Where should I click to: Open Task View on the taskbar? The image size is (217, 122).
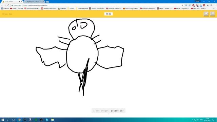coord(14,120)
